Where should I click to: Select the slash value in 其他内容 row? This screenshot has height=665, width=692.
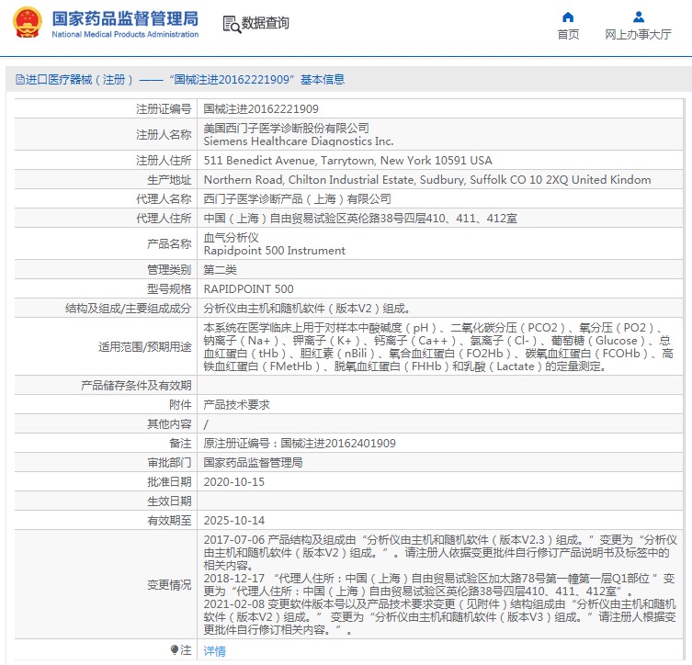(x=206, y=424)
